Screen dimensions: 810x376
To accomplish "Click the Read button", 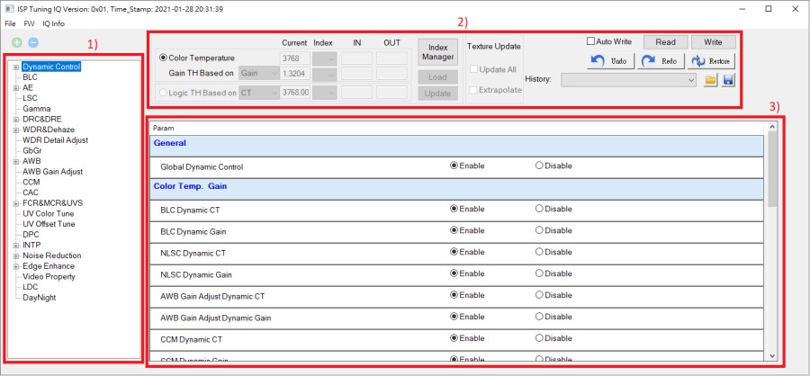I will click(665, 41).
